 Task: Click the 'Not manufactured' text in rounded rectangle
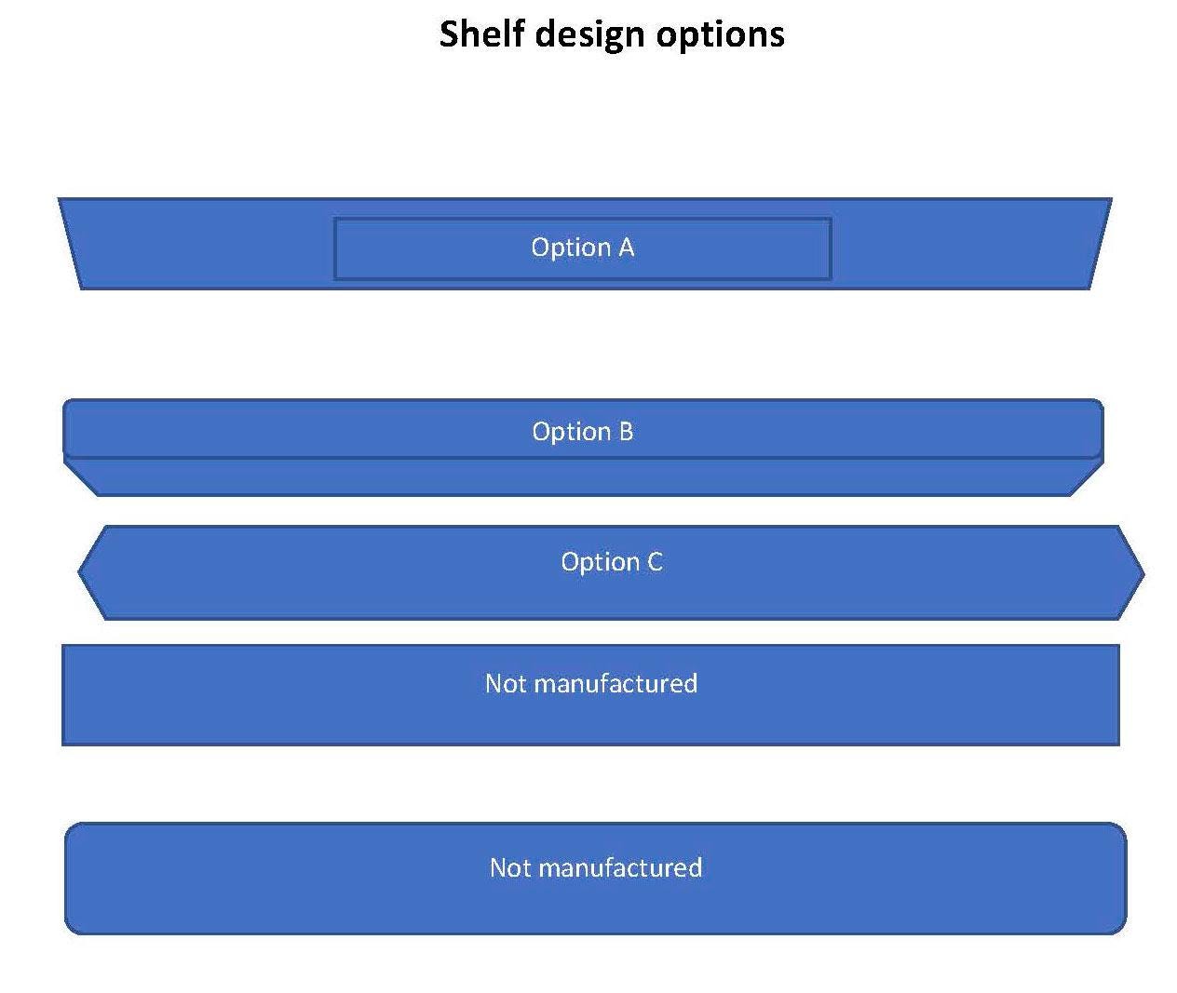(595, 868)
